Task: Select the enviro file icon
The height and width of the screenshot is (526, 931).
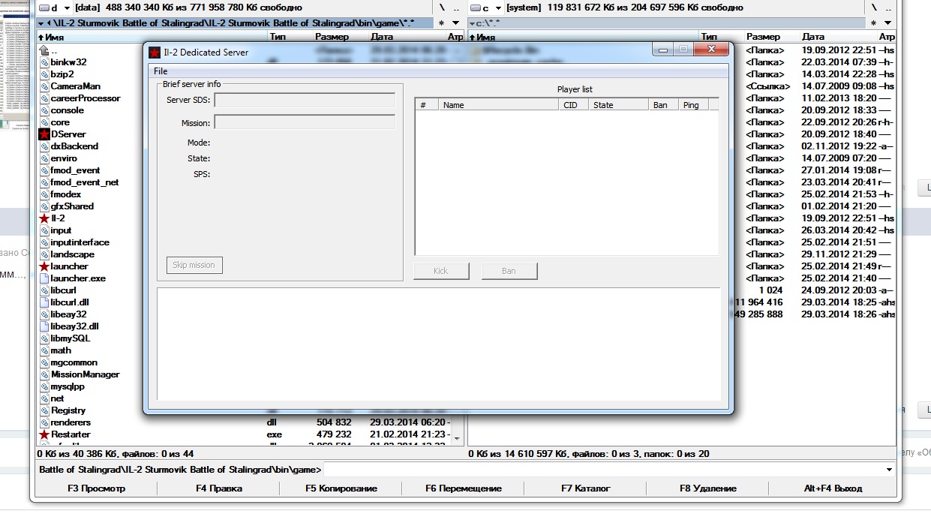Action: (44, 158)
